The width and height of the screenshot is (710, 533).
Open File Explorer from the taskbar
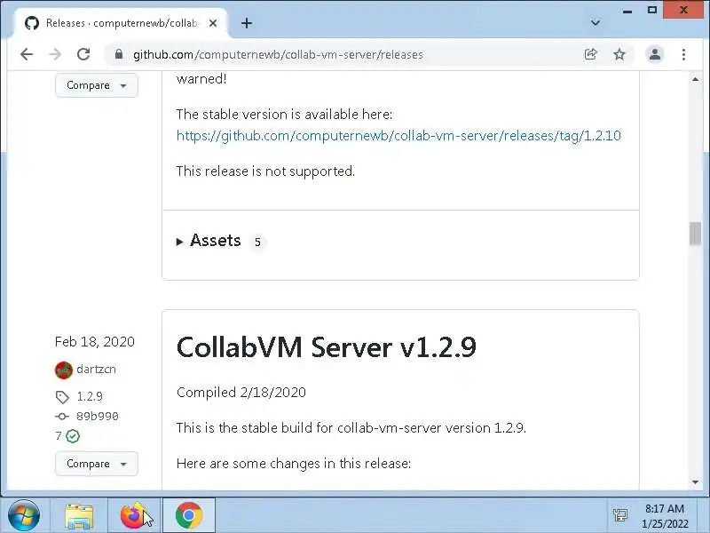79,516
